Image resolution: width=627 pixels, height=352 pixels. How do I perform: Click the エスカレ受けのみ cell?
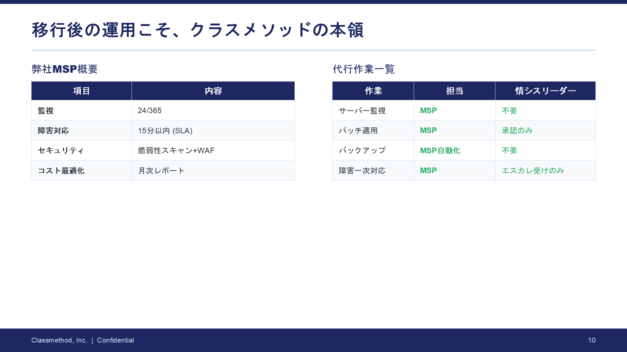[533, 170]
